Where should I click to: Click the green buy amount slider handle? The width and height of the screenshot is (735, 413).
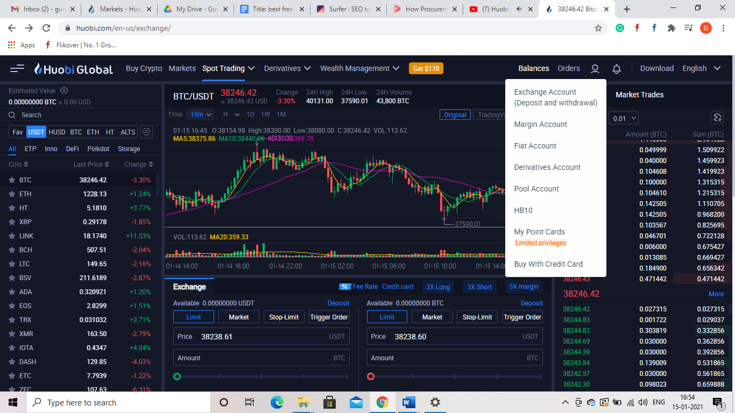pyautogui.click(x=177, y=376)
